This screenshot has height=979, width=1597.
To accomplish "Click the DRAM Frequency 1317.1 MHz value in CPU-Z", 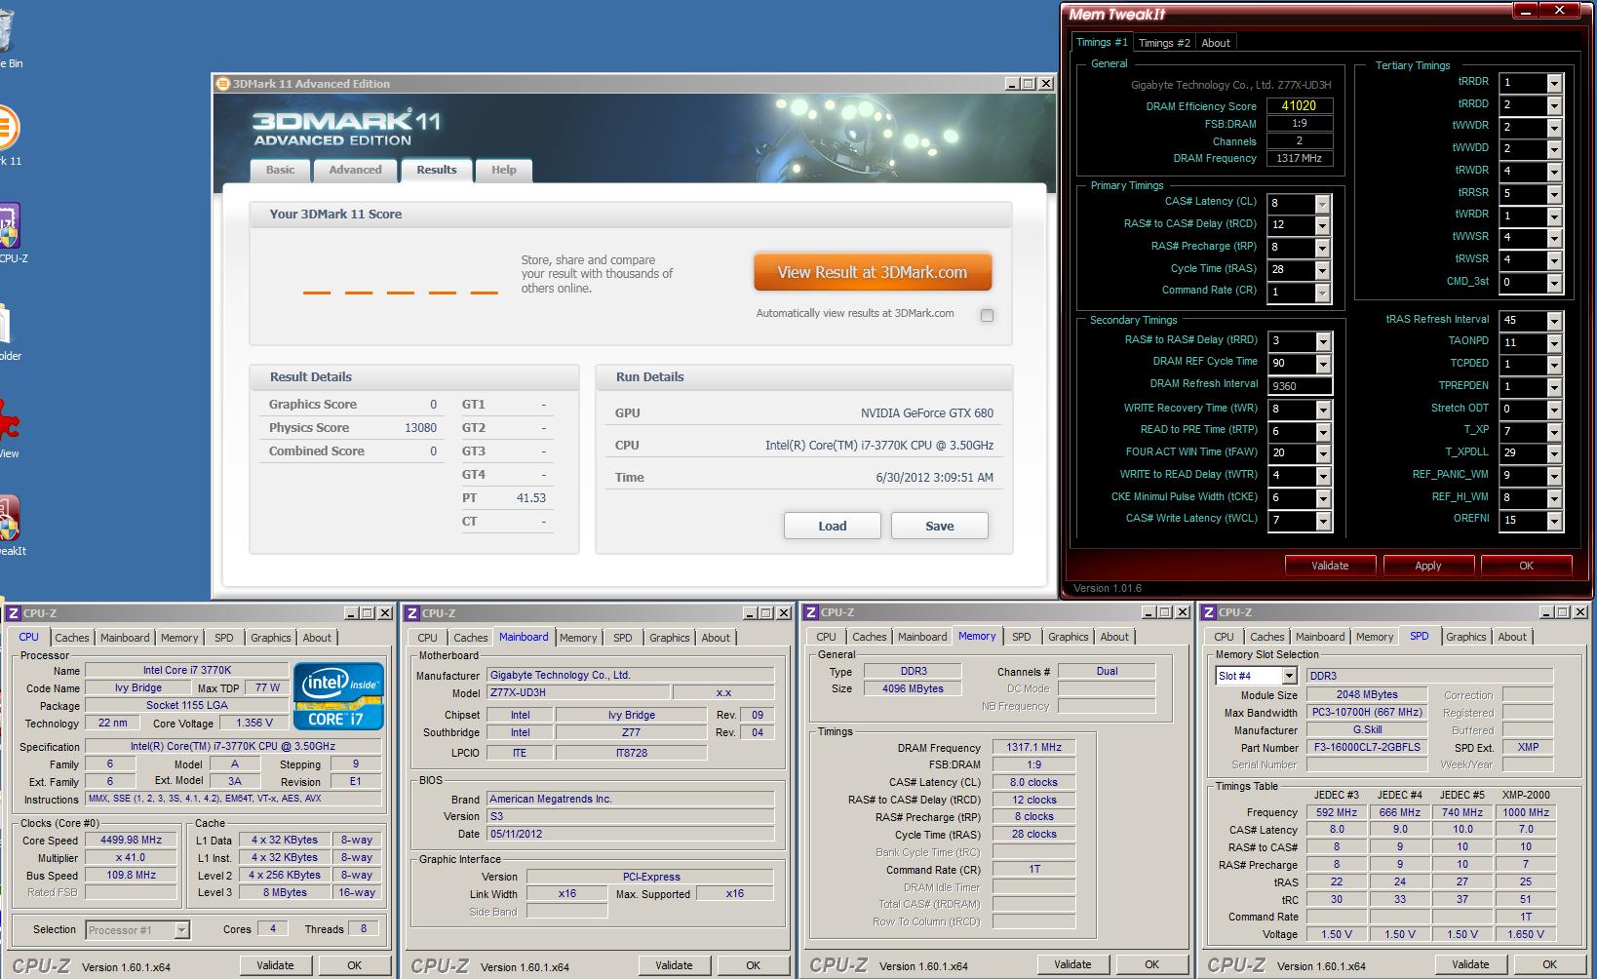I will (1033, 747).
